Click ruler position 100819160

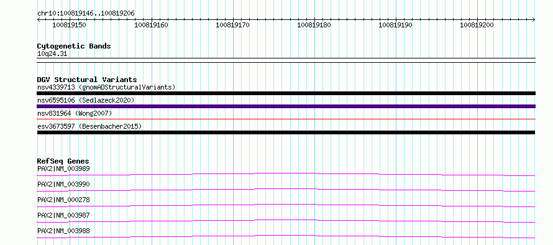152,25
